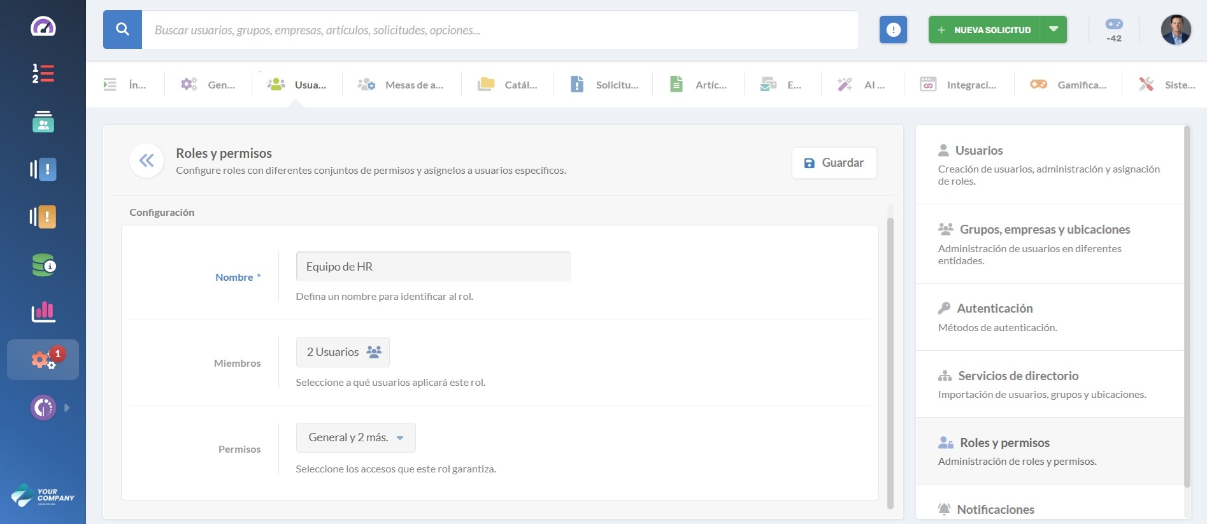1207x524 pixels.
Task: Open the 'Integraci...' tab
Action: click(958, 85)
